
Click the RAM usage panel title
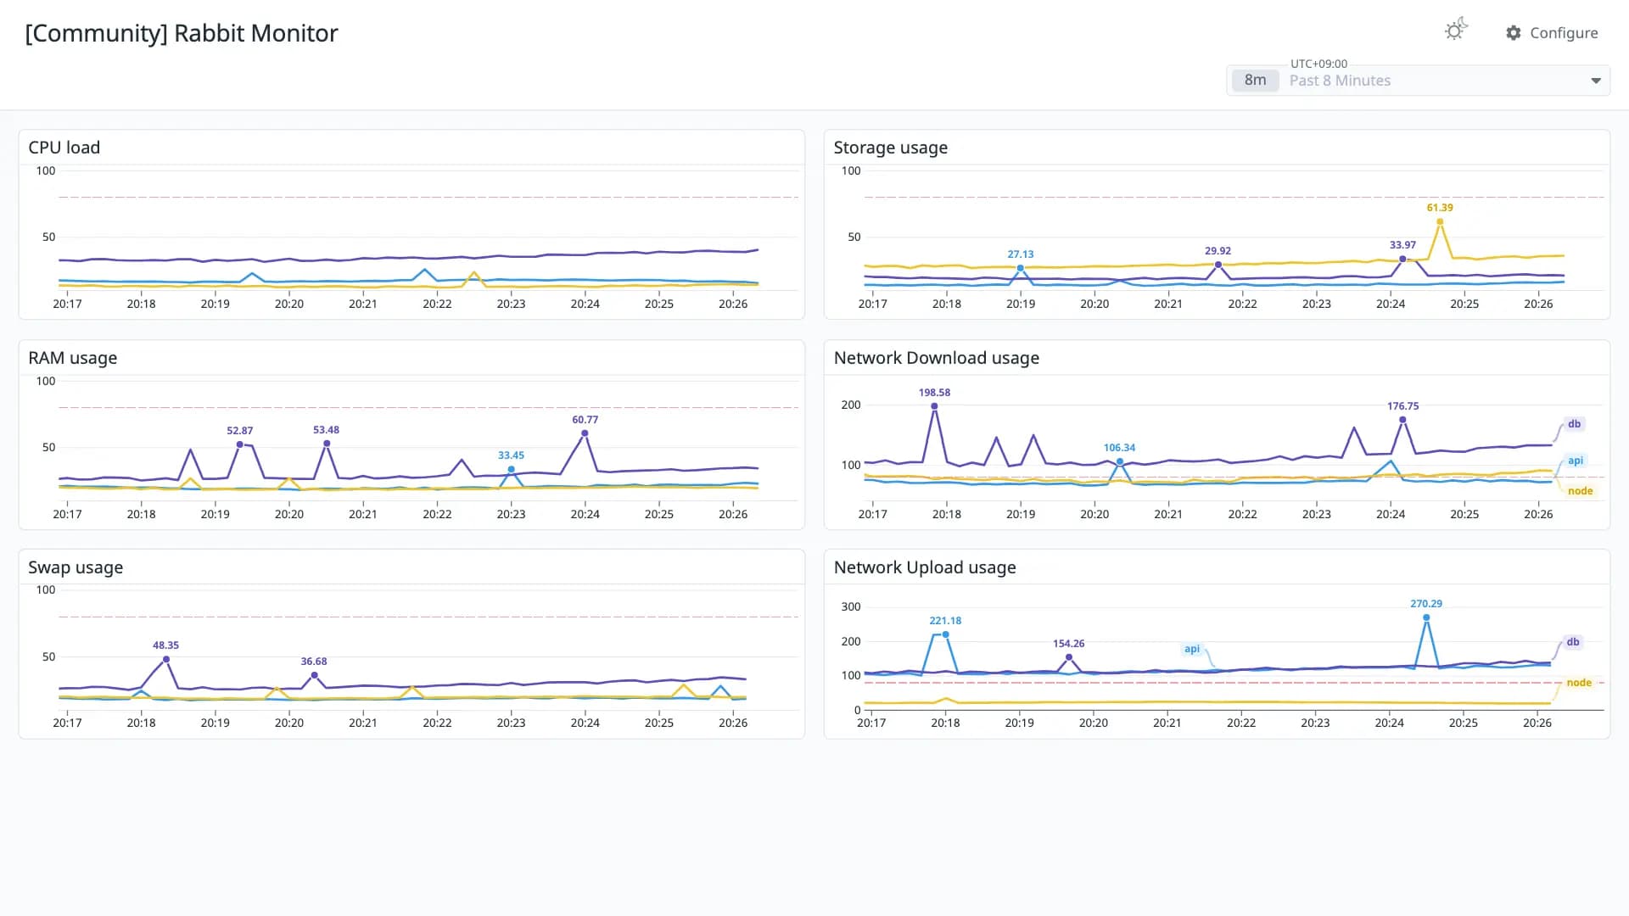tap(73, 358)
